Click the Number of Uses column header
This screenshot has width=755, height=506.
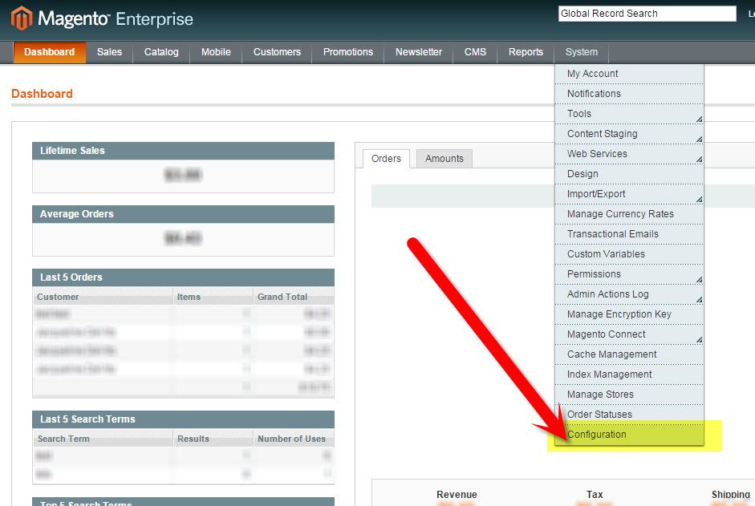[x=294, y=439]
